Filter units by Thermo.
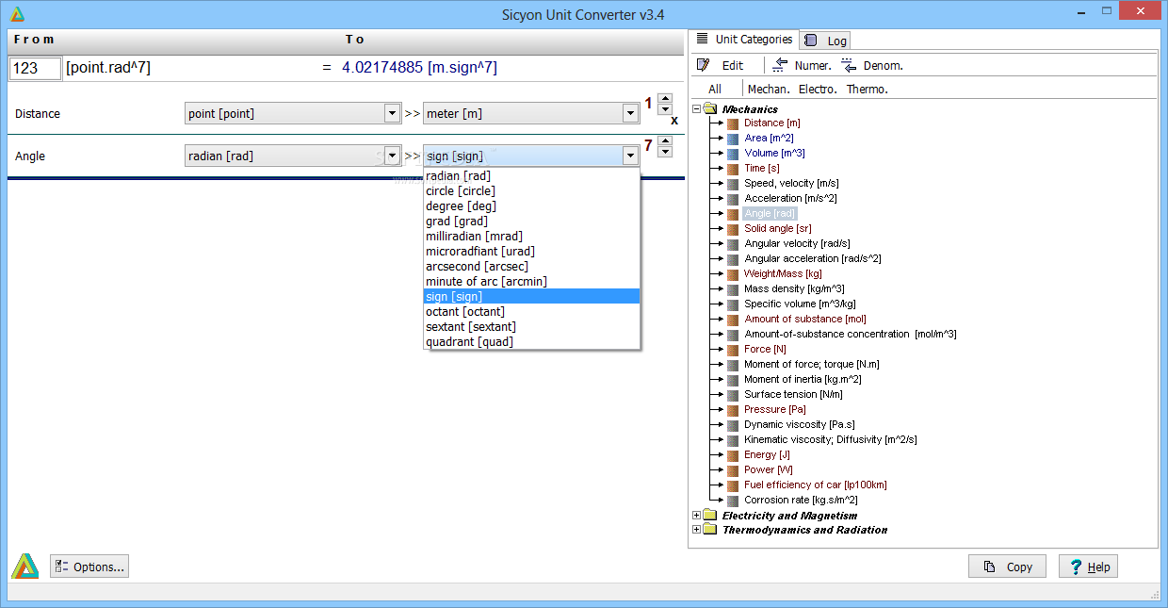This screenshot has height=608, width=1168. [x=868, y=89]
